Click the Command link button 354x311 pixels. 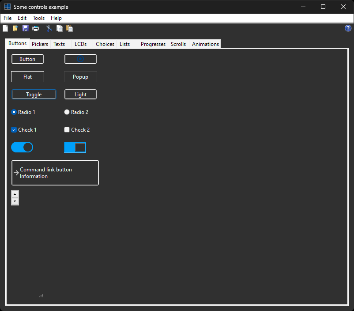point(55,173)
